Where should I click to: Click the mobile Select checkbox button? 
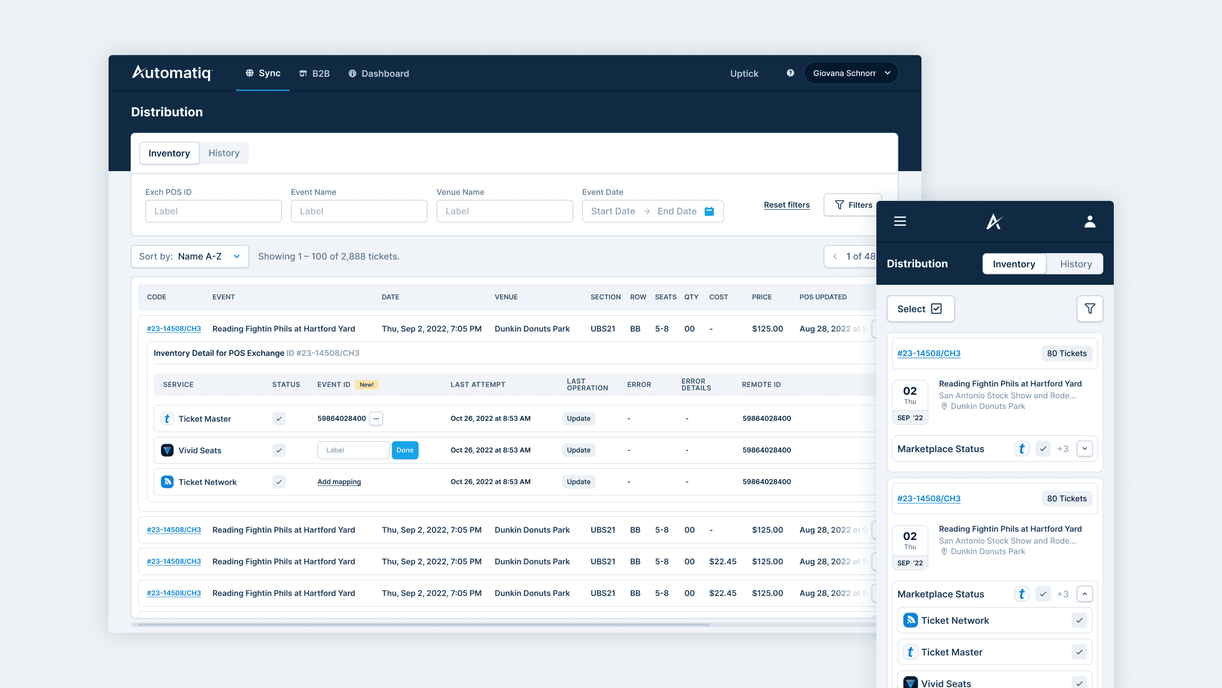coord(920,309)
